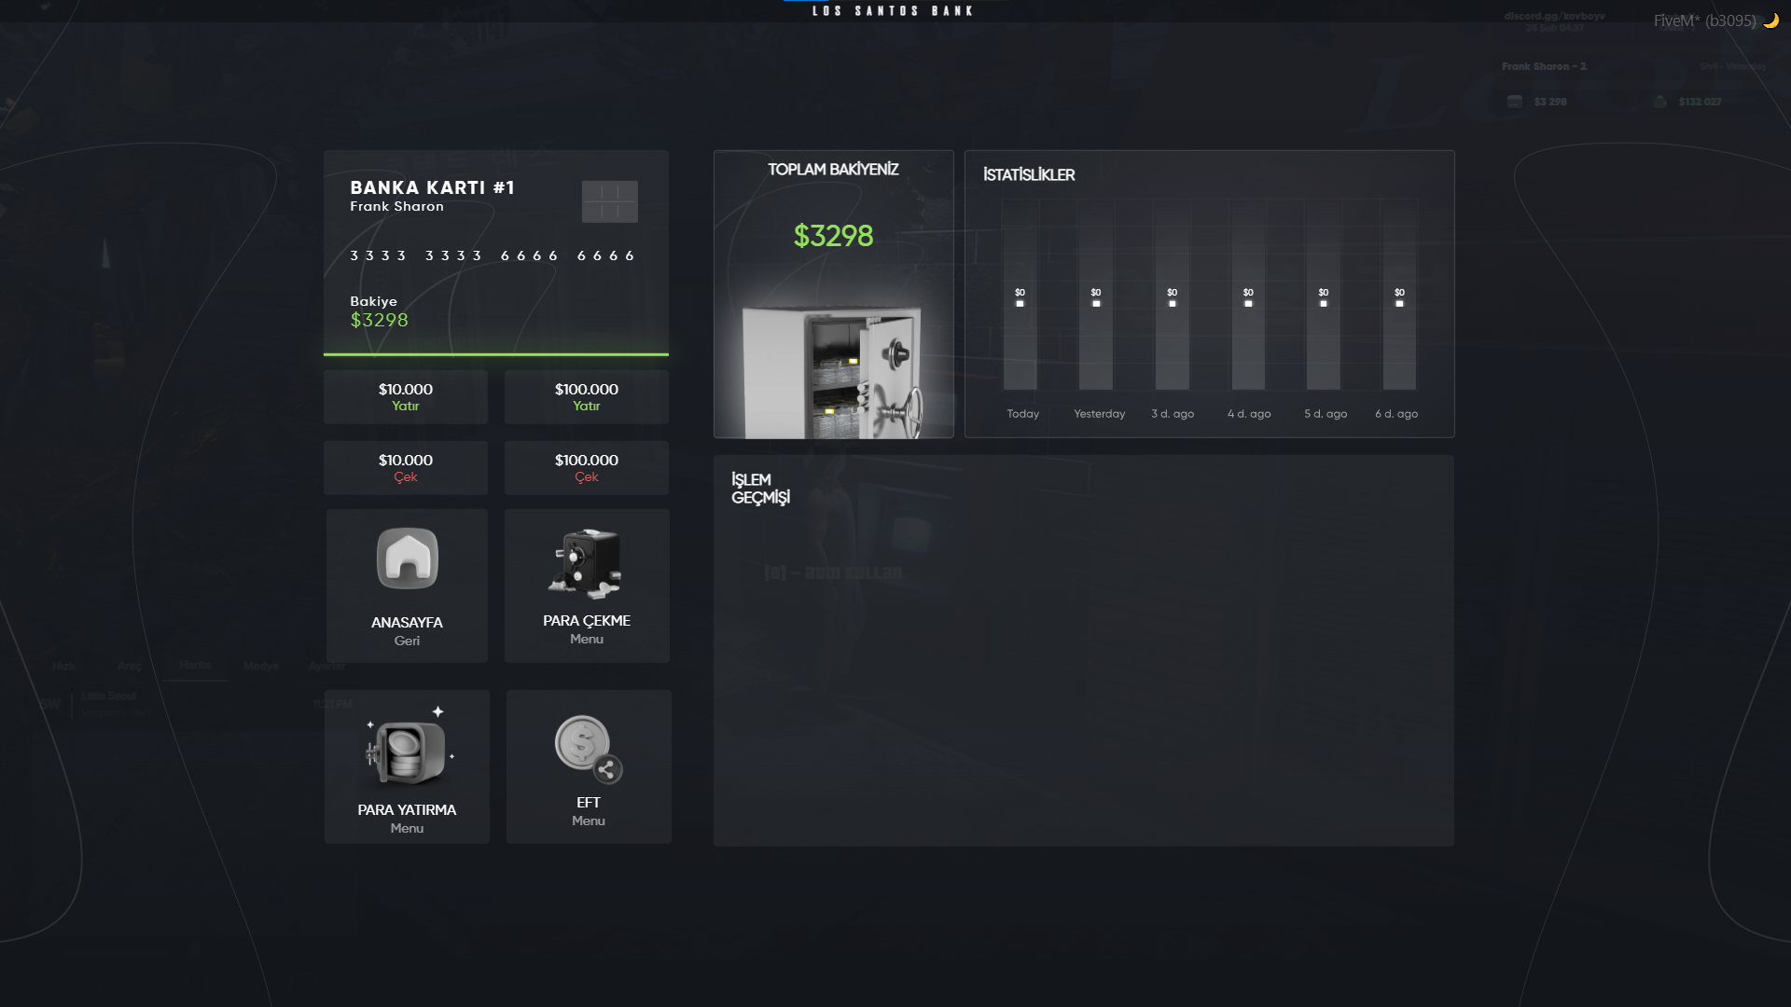The width and height of the screenshot is (1791, 1007).
Task: Click the İŞLEM GEÇMİŞİ heading
Action: (x=760, y=489)
